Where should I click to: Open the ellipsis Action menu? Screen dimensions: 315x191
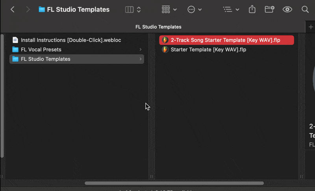(195, 9)
